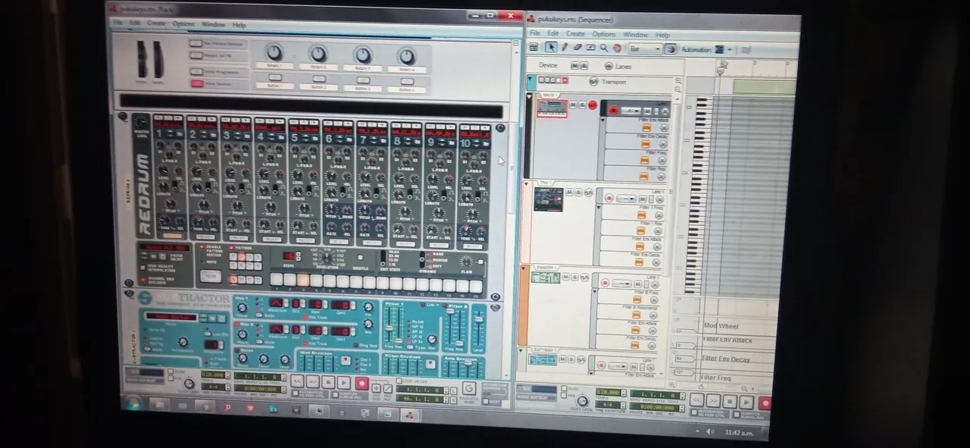
Task: Open File menu in Sequencer window
Action: (535, 33)
